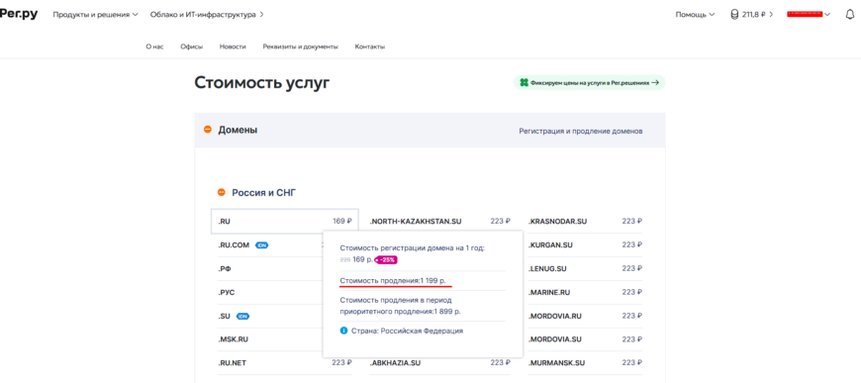Image resolution: width=861 pixels, height=383 pixels.
Task: Select the .RU domain row
Action: (x=284, y=221)
